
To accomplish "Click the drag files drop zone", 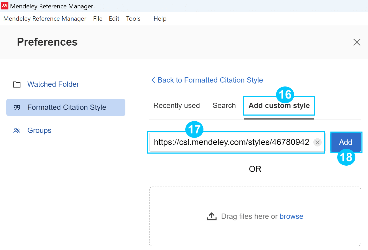I will click(x=255, y=216).
